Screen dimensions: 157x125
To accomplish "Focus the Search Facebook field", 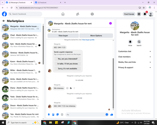I will [x=25, y=14].
